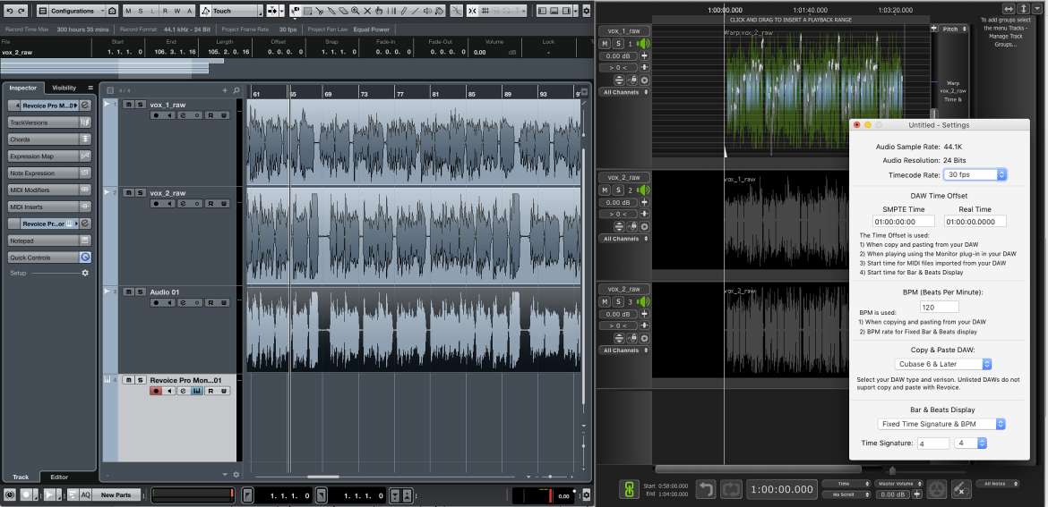1048x507 pixels.
Task: Select the Erase tool in Cubase toolbar
Action: [x=344, y=12]
